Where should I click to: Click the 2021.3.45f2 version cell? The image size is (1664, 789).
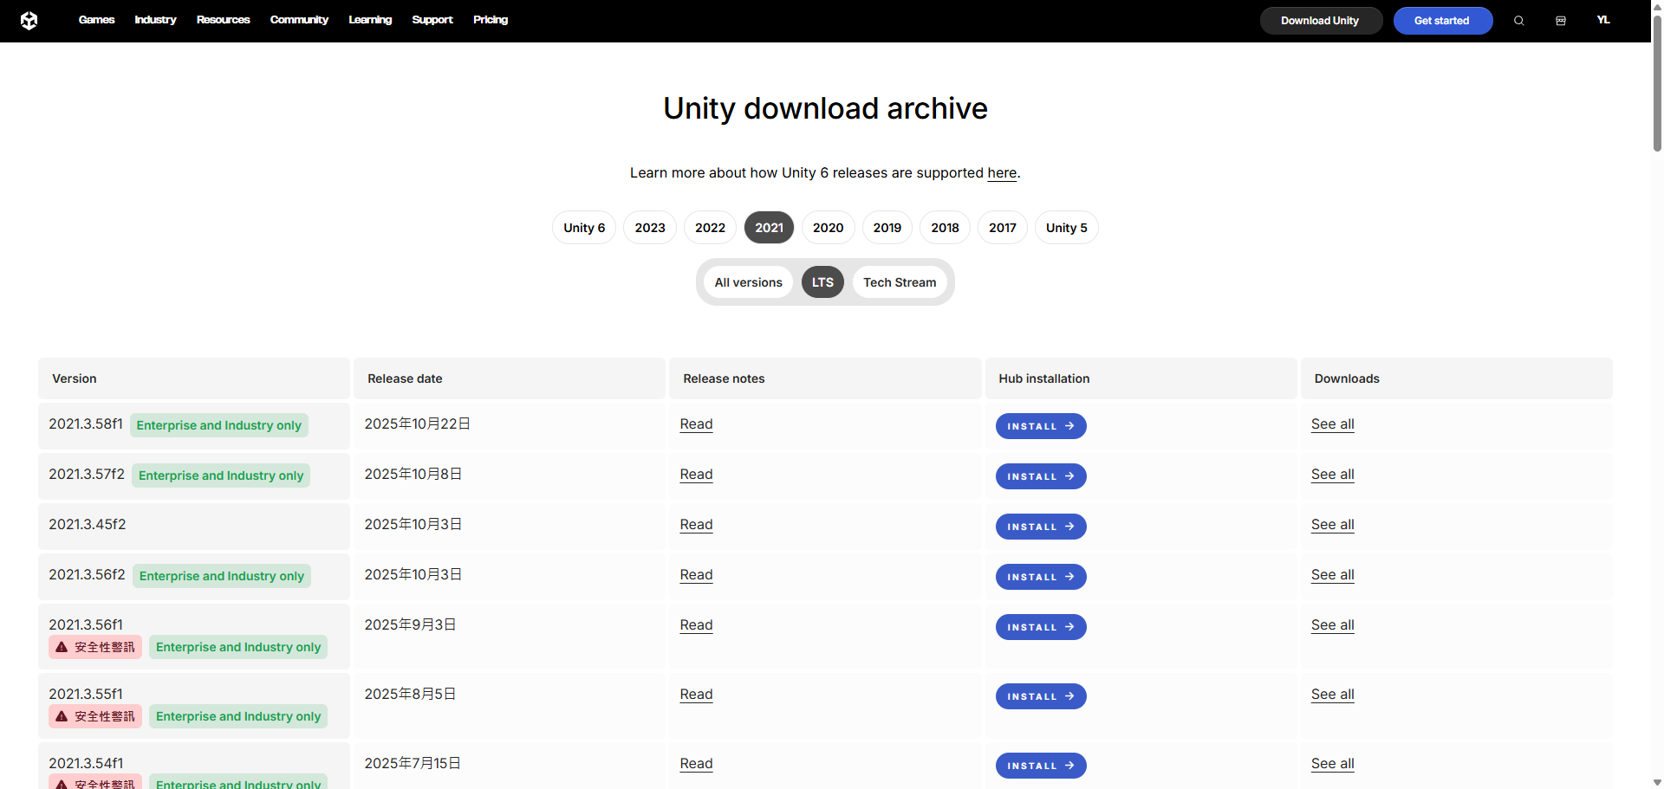tap(194, 527)
